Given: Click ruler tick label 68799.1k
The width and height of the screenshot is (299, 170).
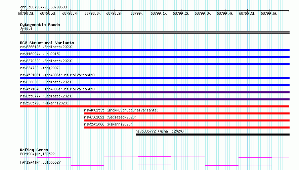Looking at the screenshot, I should coord(159,13).
